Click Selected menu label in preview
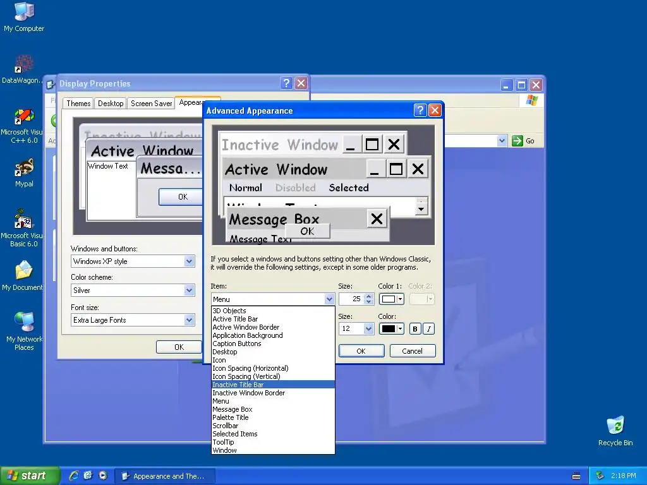 tap(349, 188)
